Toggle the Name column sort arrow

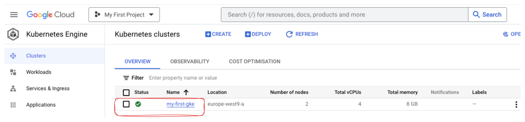[186, 92]
